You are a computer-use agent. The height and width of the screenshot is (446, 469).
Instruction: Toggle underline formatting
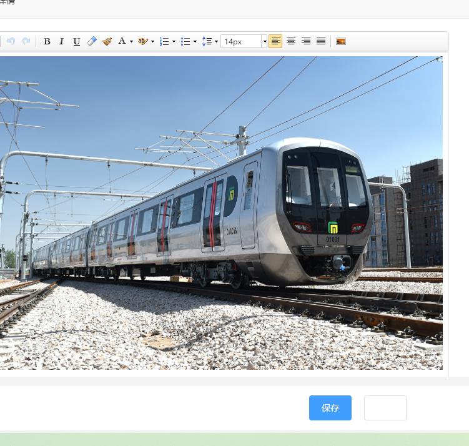click(x=76, y=41)
